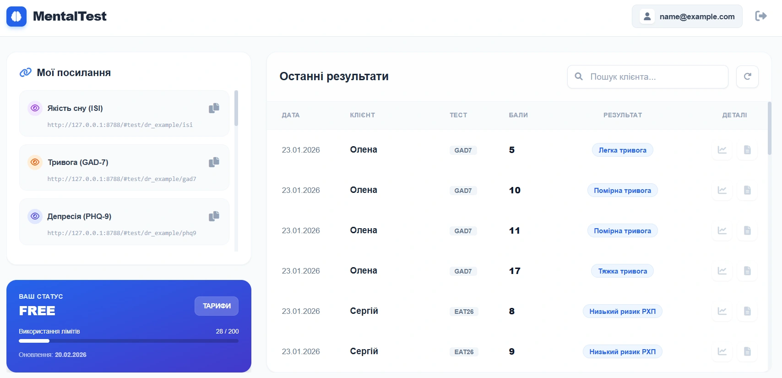The image size is (782, 378).
Task: Click the limits usage progress bar
Action: [x=129, y=341]
